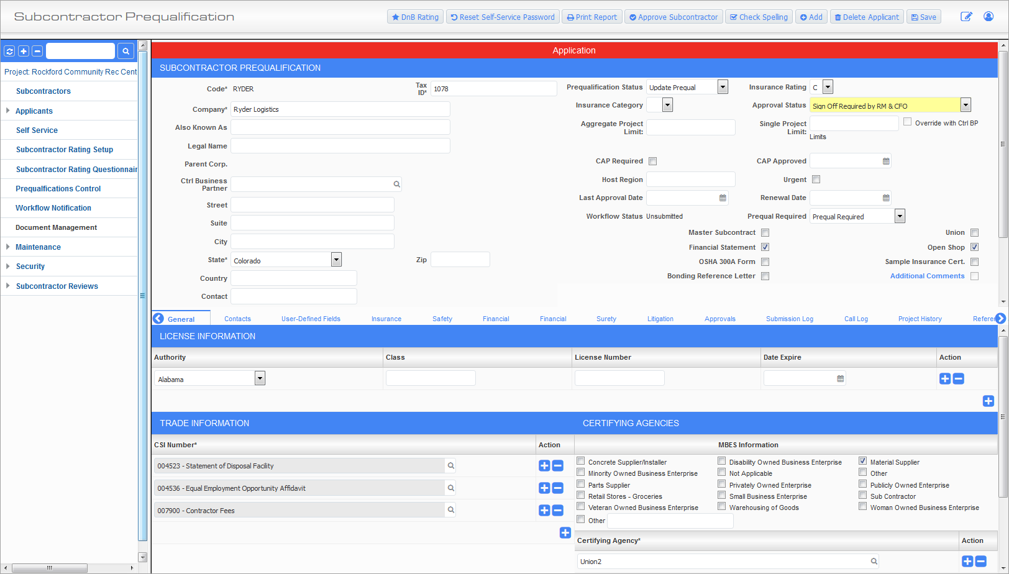
Task: Click the Approve Subcontractor button
Action: [x=673, y=17]
